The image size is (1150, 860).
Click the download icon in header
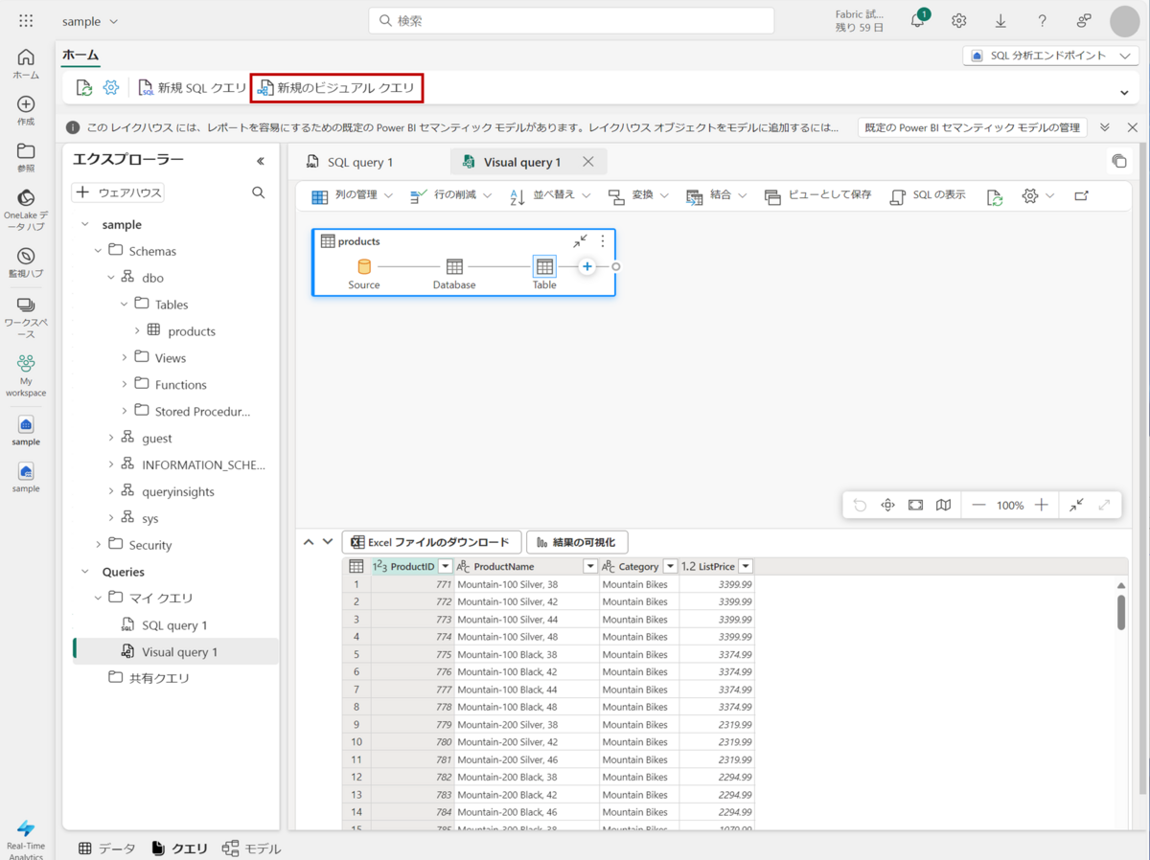[x=1000, y=20]
